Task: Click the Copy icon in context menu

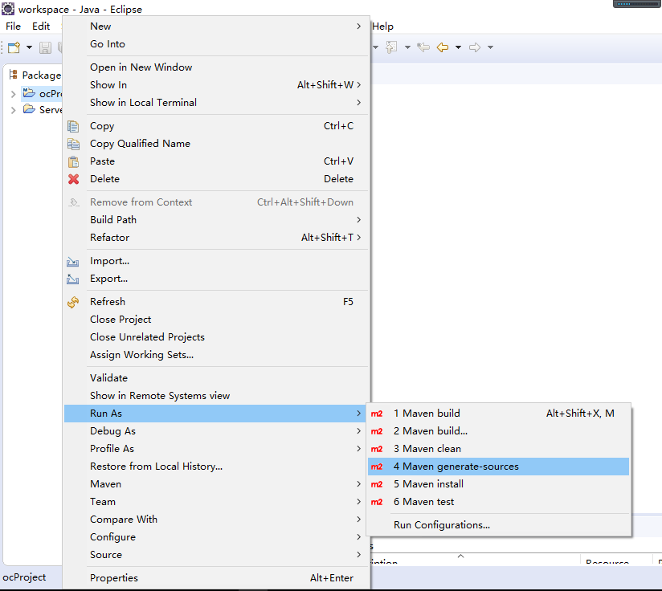Action: point(74,126)
